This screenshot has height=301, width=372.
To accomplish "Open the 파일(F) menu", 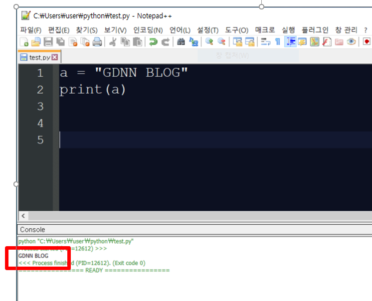I will pos(31,30).
